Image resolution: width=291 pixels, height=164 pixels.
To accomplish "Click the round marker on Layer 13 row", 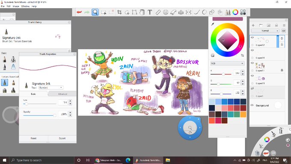I will [x=252, y=83].
